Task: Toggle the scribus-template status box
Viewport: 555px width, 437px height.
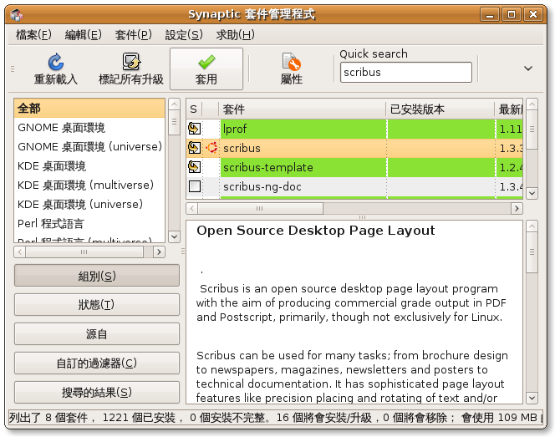Action: [194, 167]
